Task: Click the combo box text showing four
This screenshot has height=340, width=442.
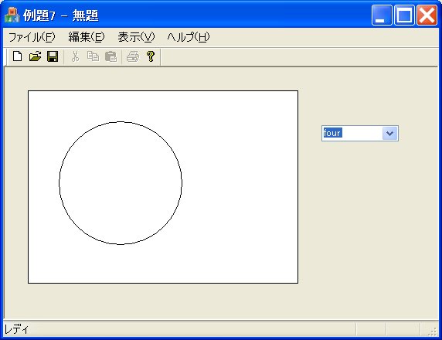Action: 332,133
